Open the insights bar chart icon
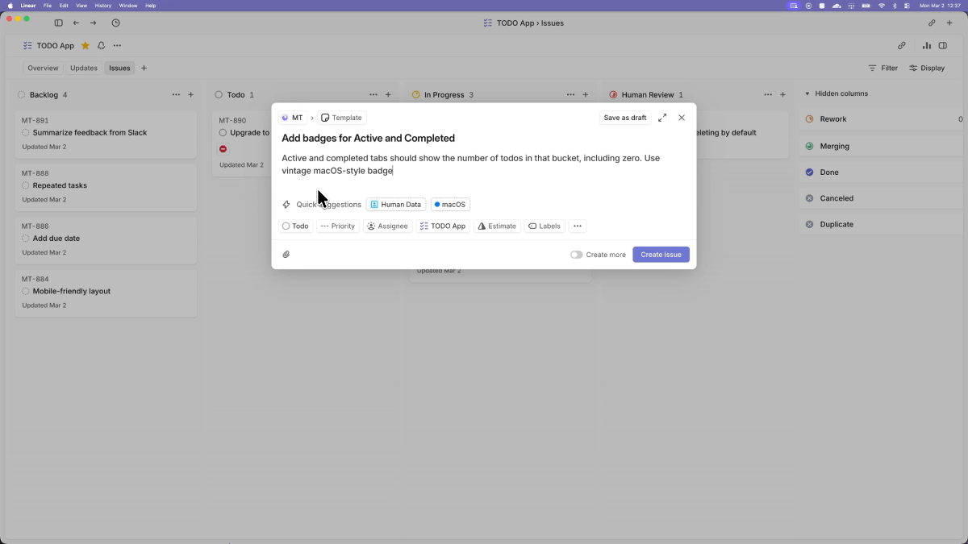The image size is (968, 544). pyautogui.click(x=927, y=46)
